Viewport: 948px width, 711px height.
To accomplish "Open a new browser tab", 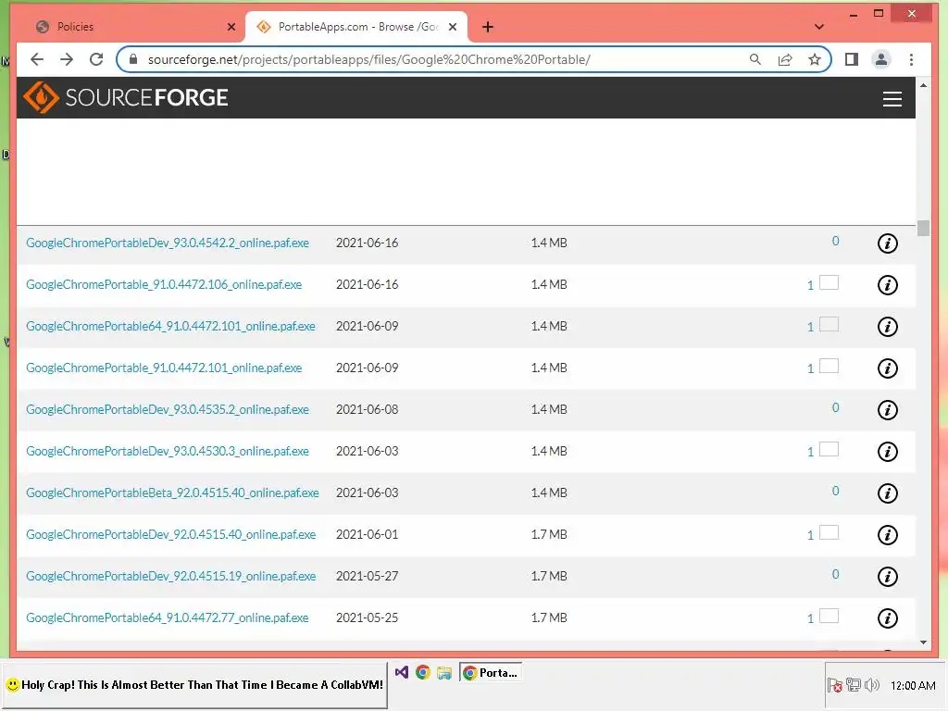I will click(x=487, y=27).
